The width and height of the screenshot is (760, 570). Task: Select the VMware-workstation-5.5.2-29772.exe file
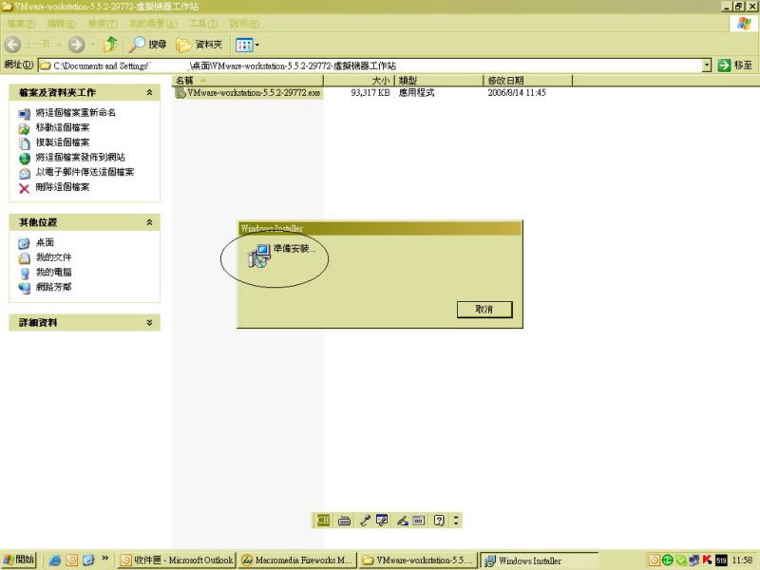(248, 92)
